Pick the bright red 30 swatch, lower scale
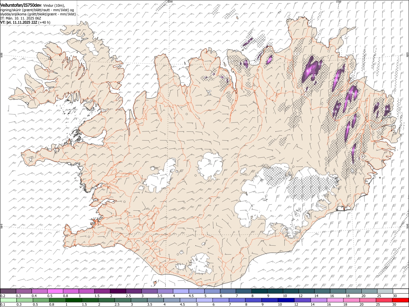 click(400, 300)
